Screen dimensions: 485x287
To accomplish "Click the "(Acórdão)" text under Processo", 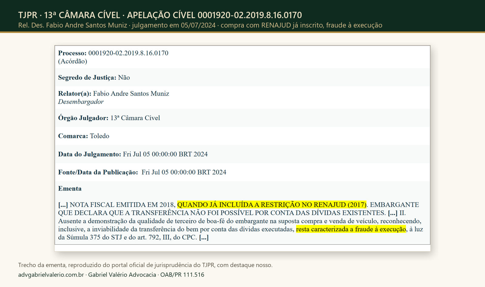I will click(x=72, y=61).
